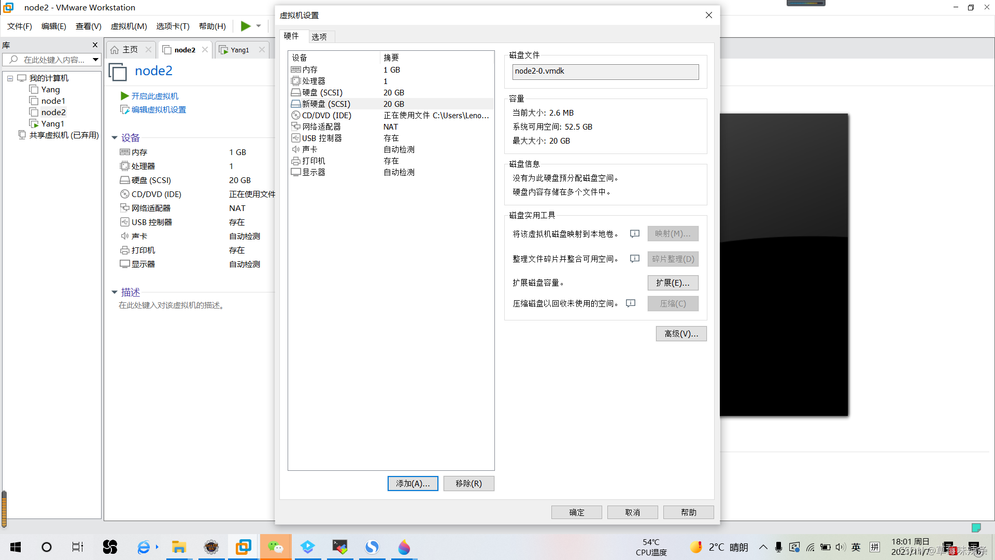Select Yang1 in the library tree
The height and width of the screenshot is (560, 995).
tap(52, 124)
